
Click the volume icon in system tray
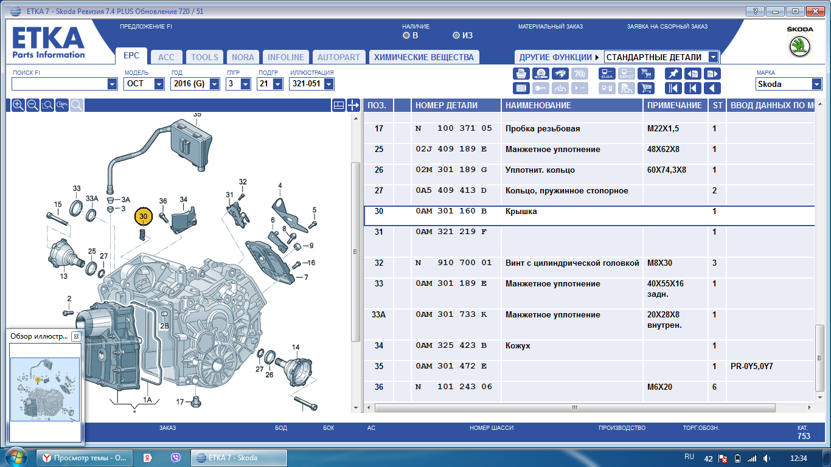[x=767, y=458]
